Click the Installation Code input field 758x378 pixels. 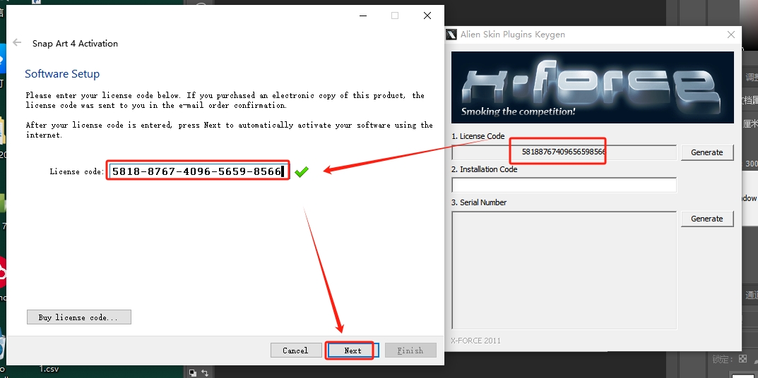(x=564, y=185)
